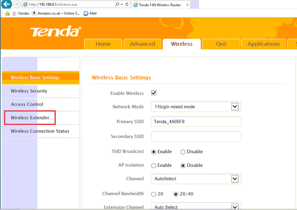Open Access Control in sidebar
This screenshot has height=210, width=297.
pos(41,104)
